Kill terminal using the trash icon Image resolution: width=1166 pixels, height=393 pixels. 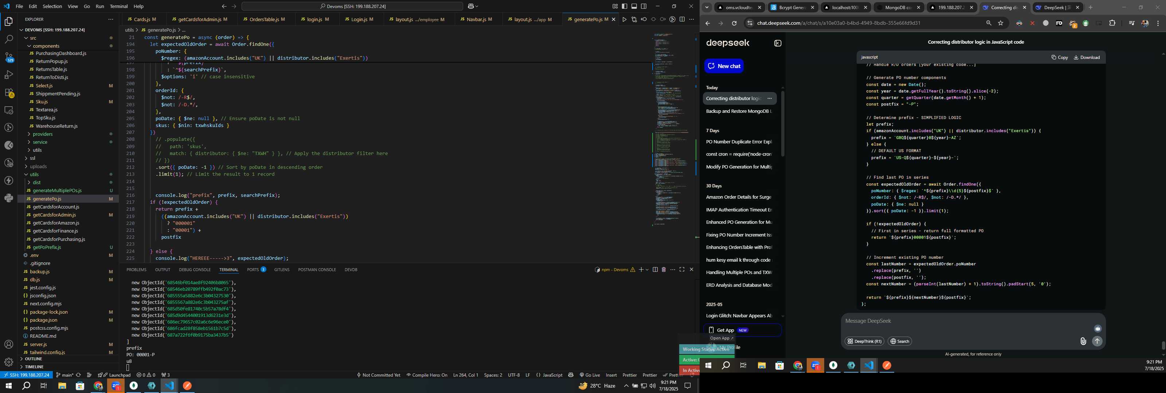664,270
